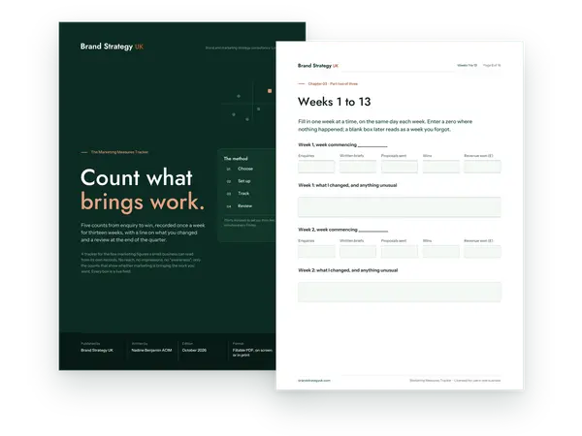Select 'Review' step in The method list
Screen dimensions: 582x436
click(244, 205)
